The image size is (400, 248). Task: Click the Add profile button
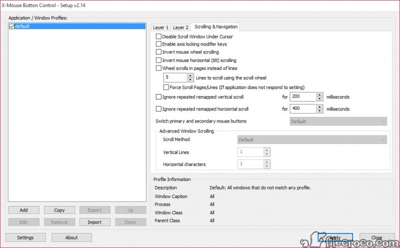(x=23, y=210)
